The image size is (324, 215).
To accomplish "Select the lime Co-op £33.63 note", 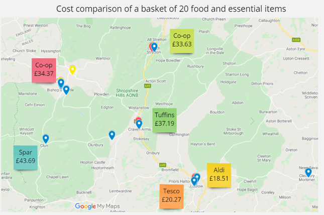I will [182, 41].
